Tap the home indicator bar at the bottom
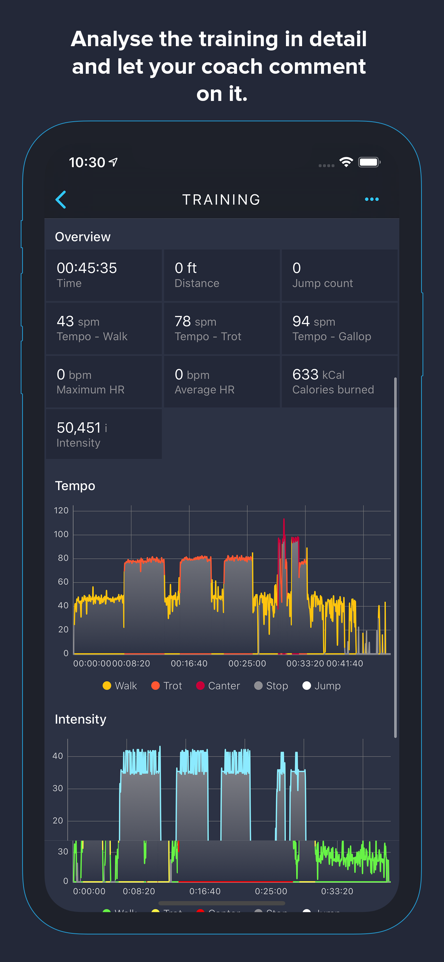Viewport: 444px width, 962px height. point(222,903)
